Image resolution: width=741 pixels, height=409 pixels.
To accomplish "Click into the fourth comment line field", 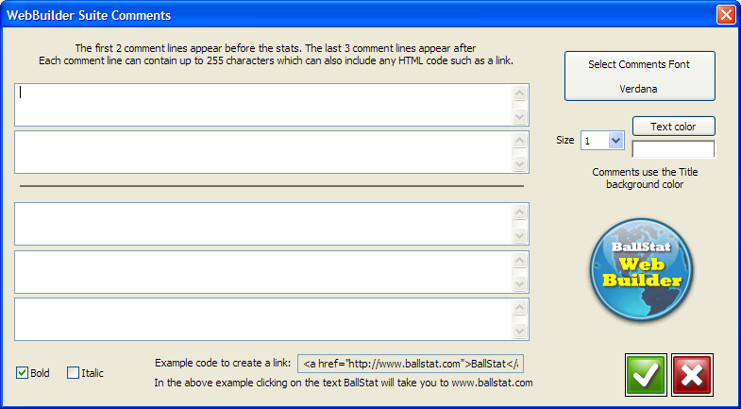I will tap(272, 272).
